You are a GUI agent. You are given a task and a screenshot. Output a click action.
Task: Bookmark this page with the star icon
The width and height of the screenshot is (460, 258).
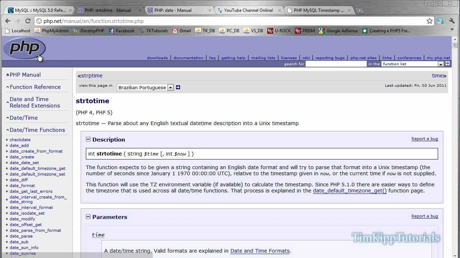[x=429, y=21]
